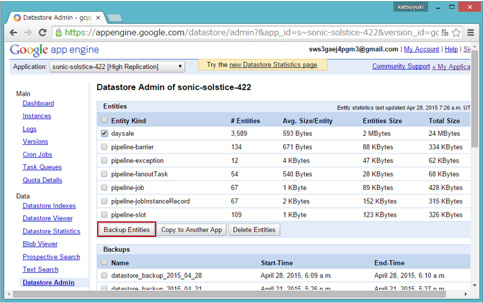This screenshot has width=483, height=303.
Task: Click the horizontal scrollbar thumb
Action: point(229,295)
